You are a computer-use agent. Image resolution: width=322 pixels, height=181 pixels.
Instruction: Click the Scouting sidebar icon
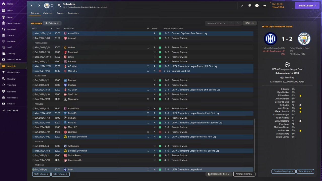click(4, 79)
